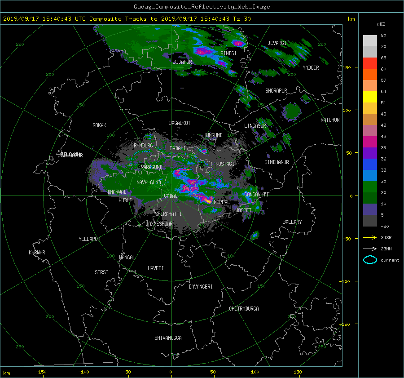The image size is (404, 378).
Task: Click the DHARWAD city label
Action: coord(117,192)
